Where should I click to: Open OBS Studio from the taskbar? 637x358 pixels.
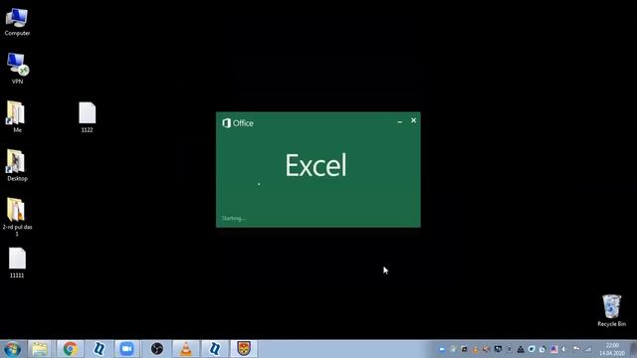click(157, 349)
